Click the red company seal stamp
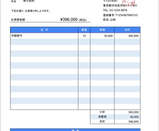The image size is (159, 131). [x=129, y=2]
